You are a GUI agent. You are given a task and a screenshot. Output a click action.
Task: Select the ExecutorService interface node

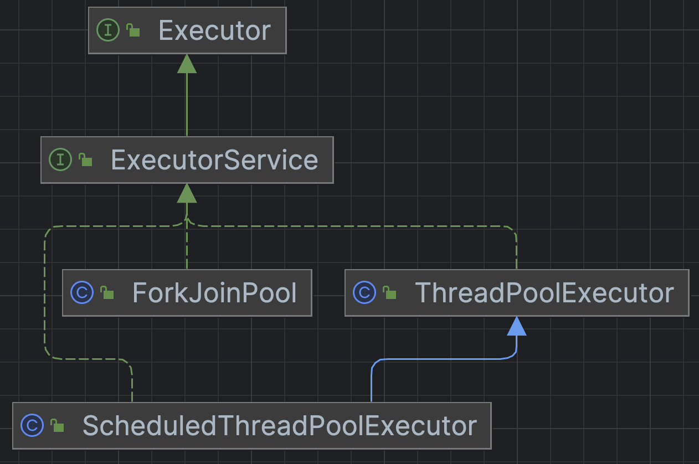(187, 160)
